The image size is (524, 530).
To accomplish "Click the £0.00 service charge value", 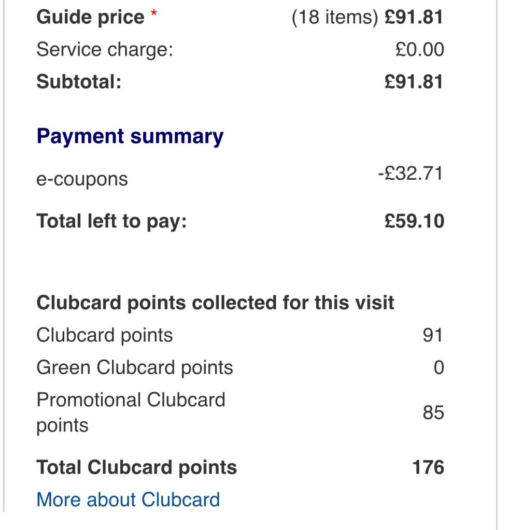I will [x=419, y=50].
